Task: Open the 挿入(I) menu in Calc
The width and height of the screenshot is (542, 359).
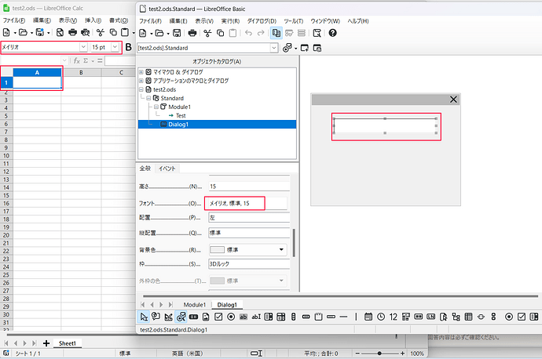Action: click(93, 20)
